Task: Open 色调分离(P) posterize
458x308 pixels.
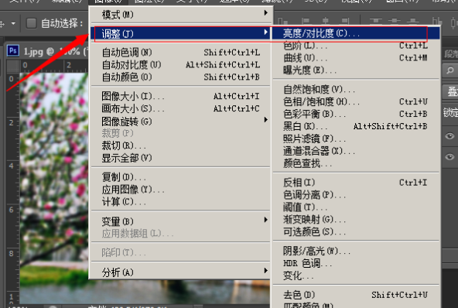Action: pos(356,195)
